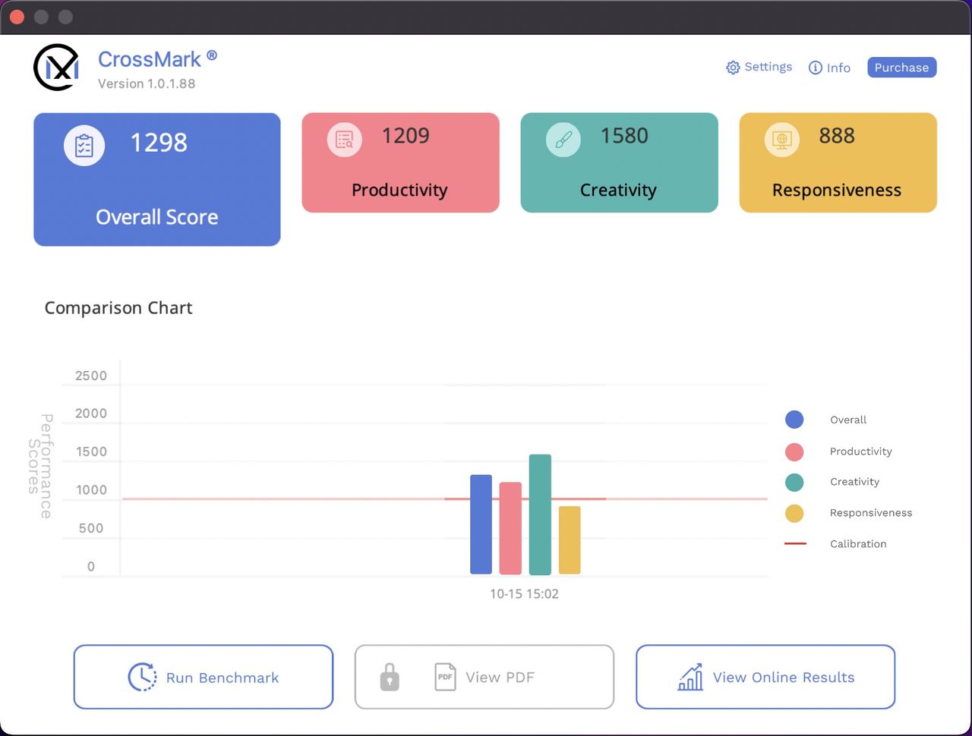The height and width of the screenshot is (736, 972).
Task: Select the yellow Responsiveness card
Action: (x=838, y=162)
